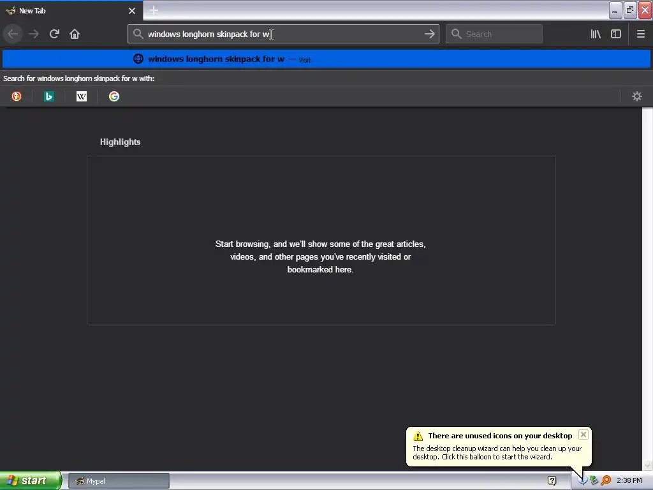Close the New Tab tab

(x=132, y=11)
